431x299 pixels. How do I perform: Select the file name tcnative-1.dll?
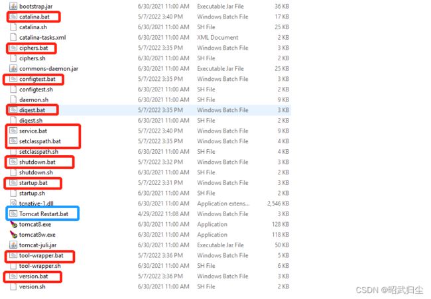coord(36,204)
